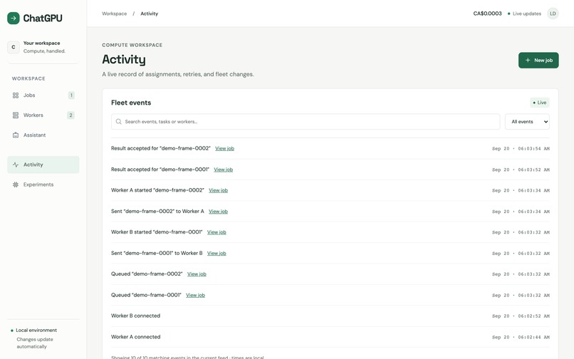This screenshot has height=359, width=574.
Task: Open the All events filter dropdown
Action: [x=527, y=122]
